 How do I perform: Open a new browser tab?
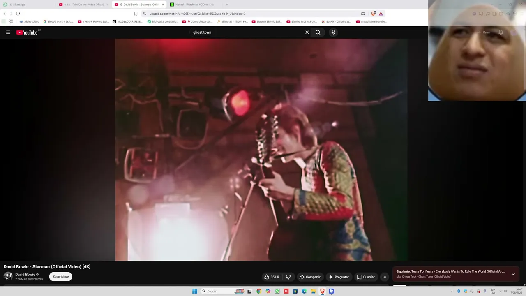coord(227,5)
